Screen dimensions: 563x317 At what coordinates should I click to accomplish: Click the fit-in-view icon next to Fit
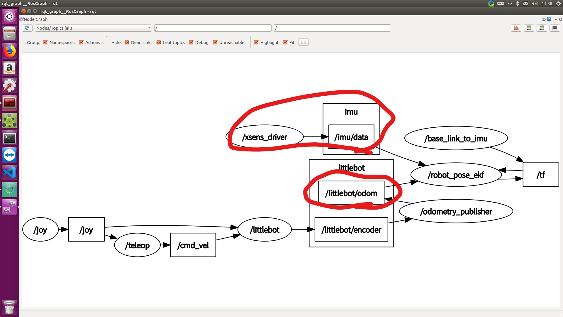[x=303, y=42]
